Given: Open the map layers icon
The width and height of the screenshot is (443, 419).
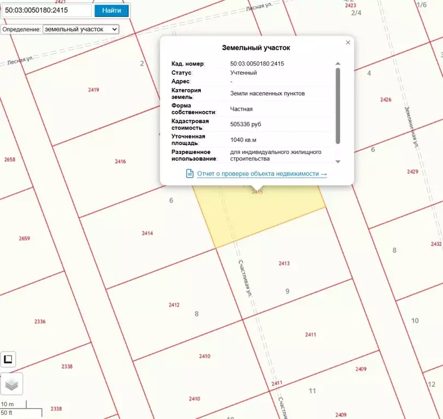Looking at the screenshot, I should tap(11, 383).
